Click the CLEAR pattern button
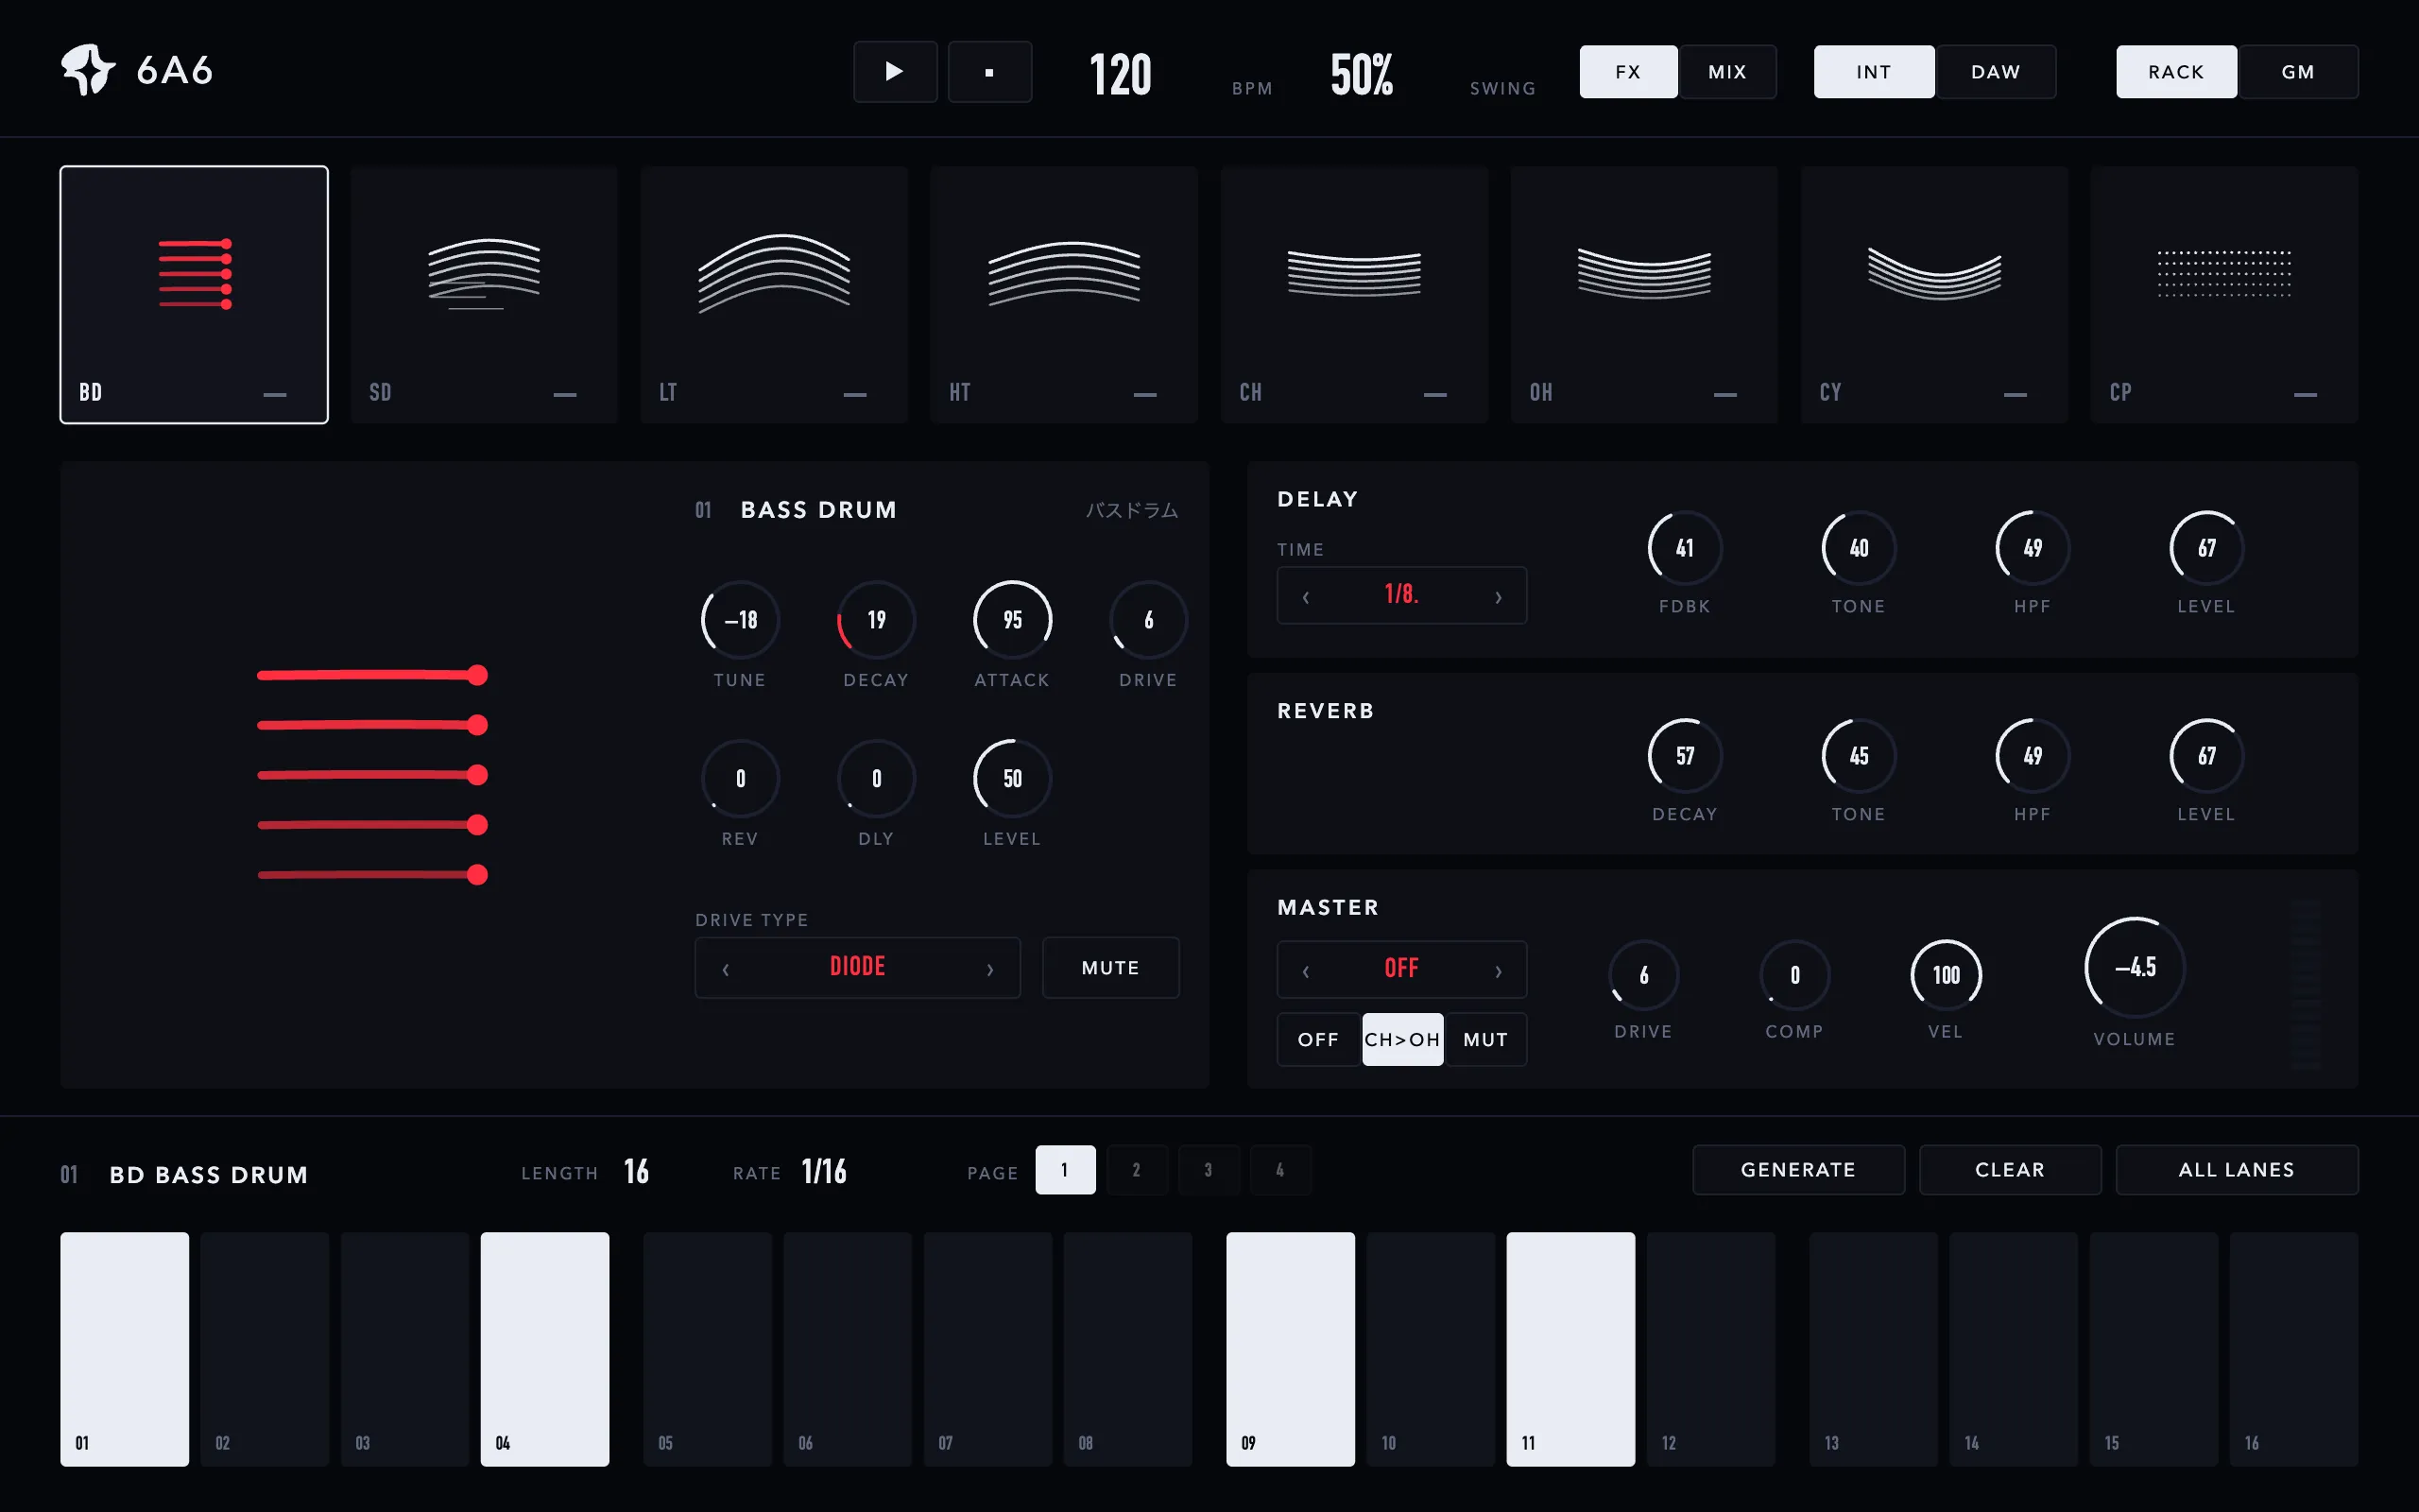The image size is (2419, 1512). coord(2010,1169)
